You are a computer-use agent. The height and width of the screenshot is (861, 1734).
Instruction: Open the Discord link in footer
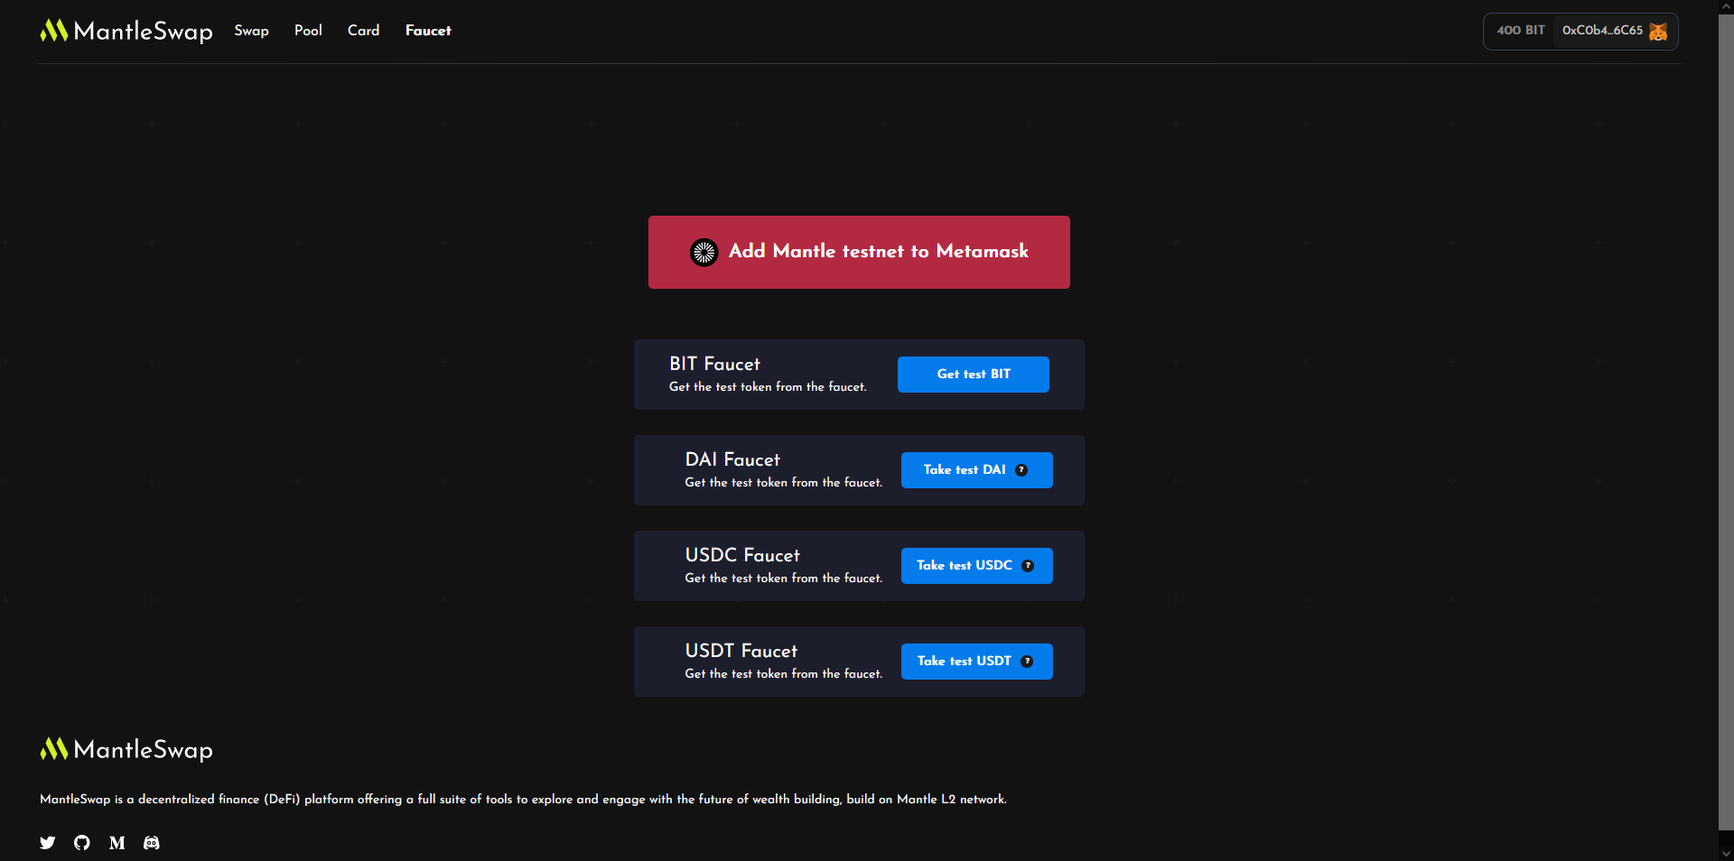pos(152,843)
